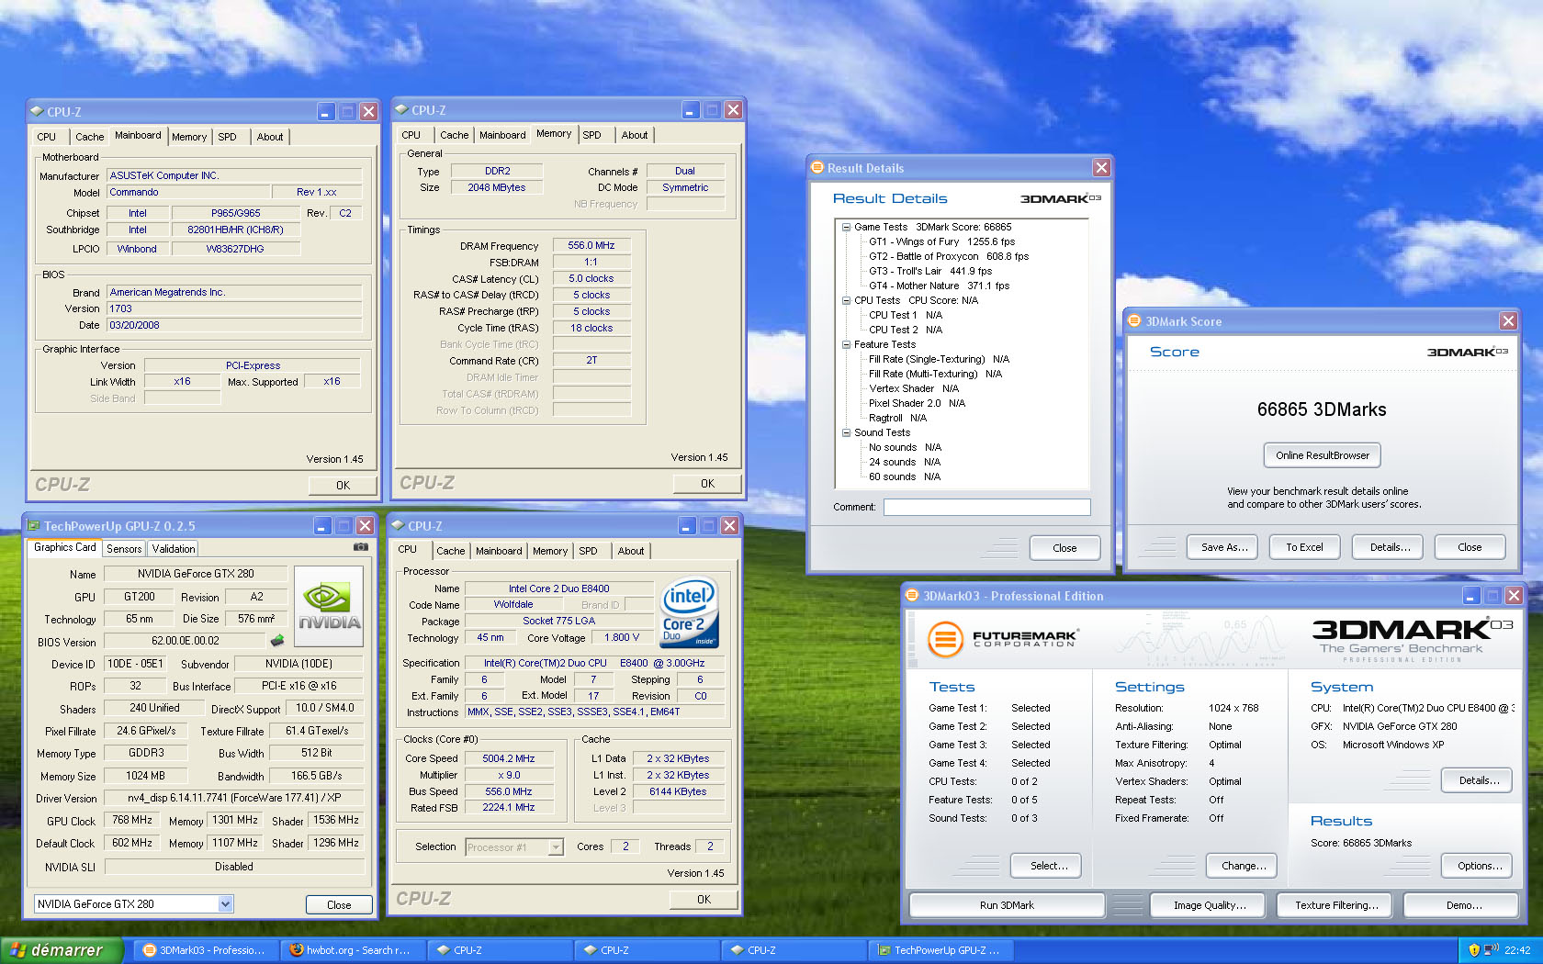Click the TechPowerUp GPU-Z title bar icon
Viewport: 1543px width, 964px height.
coord(34,526)
